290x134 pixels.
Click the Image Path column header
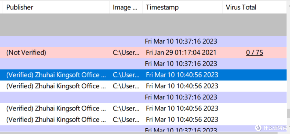(126, 8)
